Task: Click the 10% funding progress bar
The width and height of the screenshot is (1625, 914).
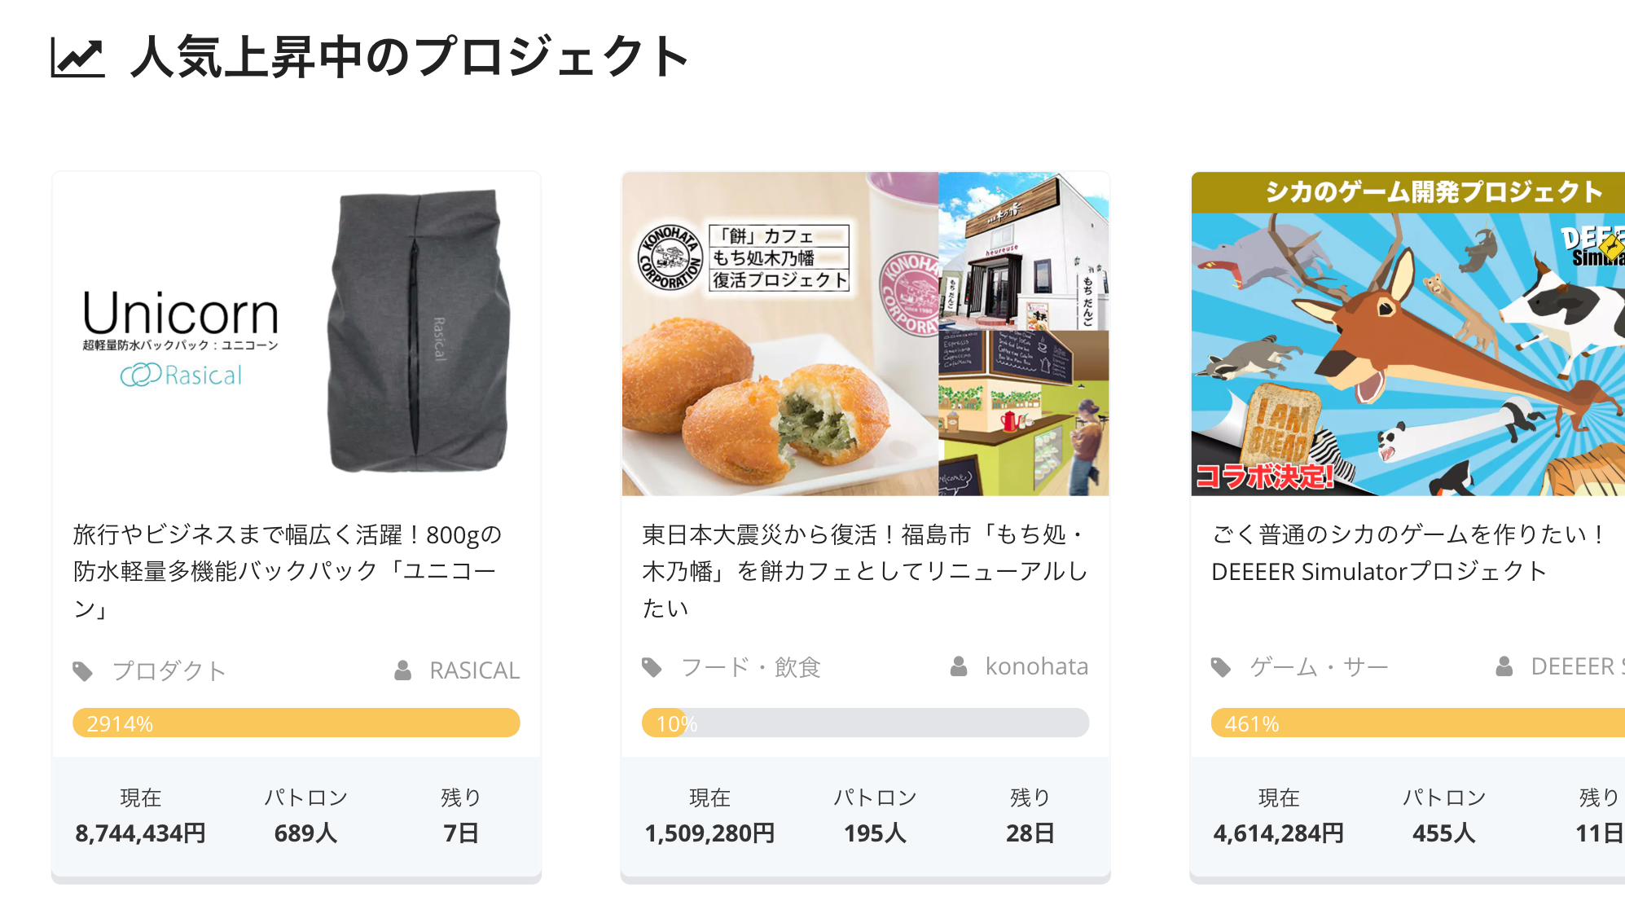Action: [865, 723]
